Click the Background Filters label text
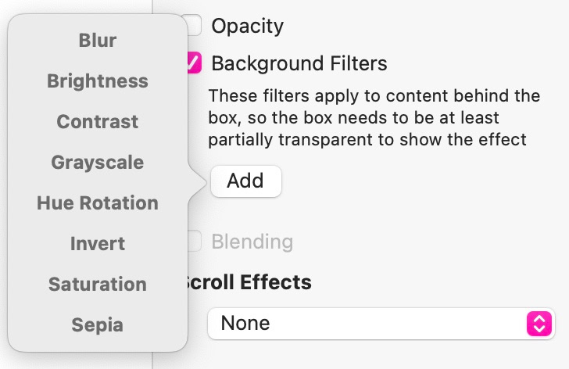569x369 pixels. pyautogui.click(x=299, y=63)
